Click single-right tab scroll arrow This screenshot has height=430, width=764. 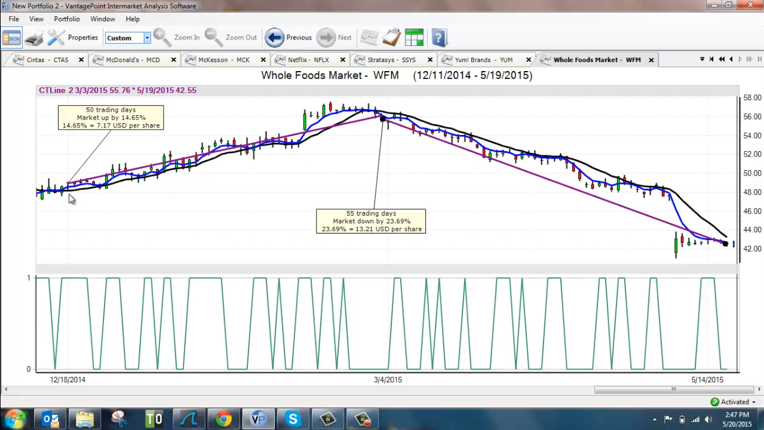coord(740,59)
